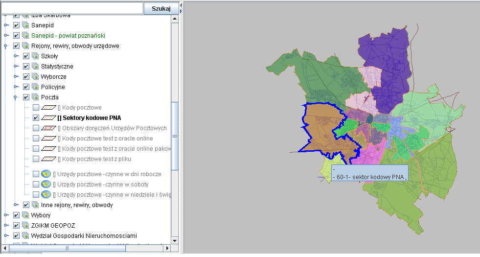The height and width of the screenshot is (257, 480).
Task: Click globe icon for Urzędy pocztowe soboty
Action: (x=46, y=185)
